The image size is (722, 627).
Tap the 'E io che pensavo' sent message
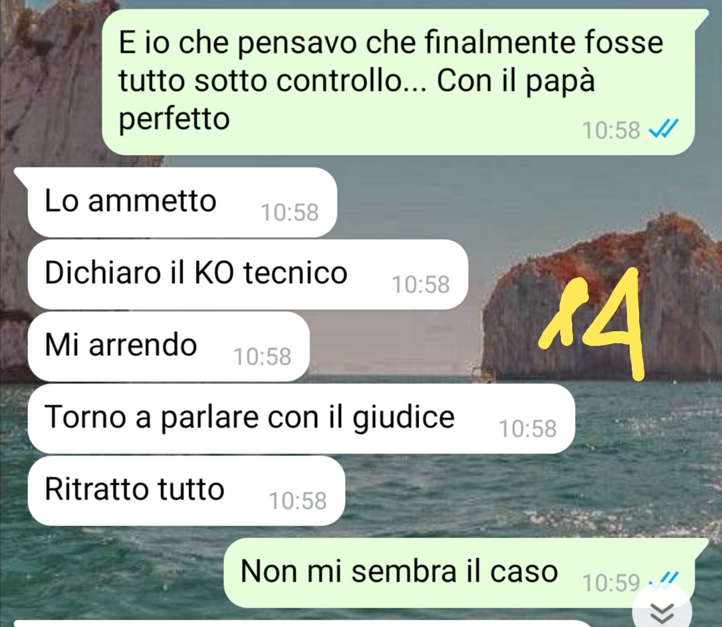tap(398, 82)
